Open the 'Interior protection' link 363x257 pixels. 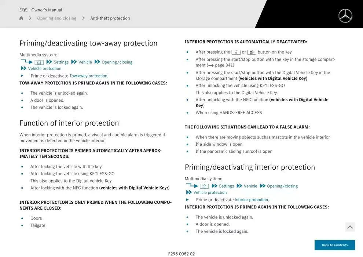coord(251,200)
